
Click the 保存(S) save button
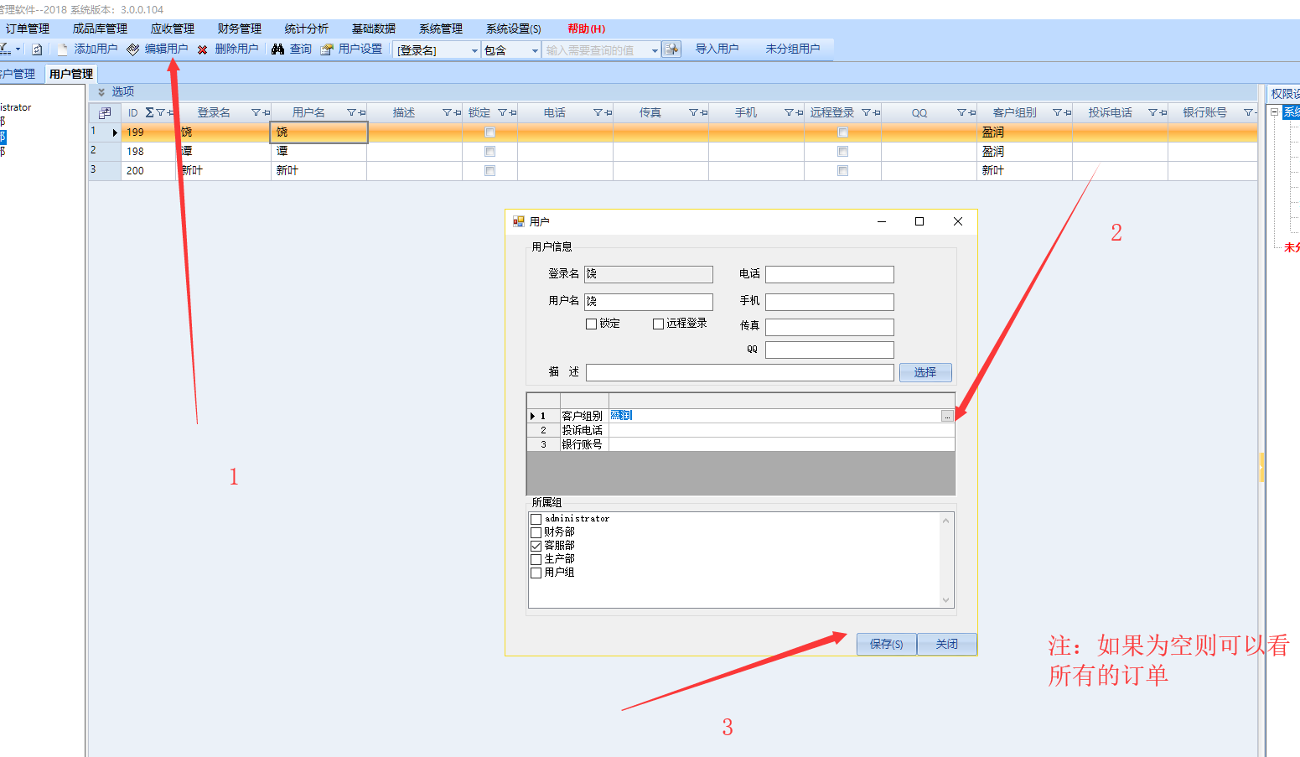(x=886, y=644)
